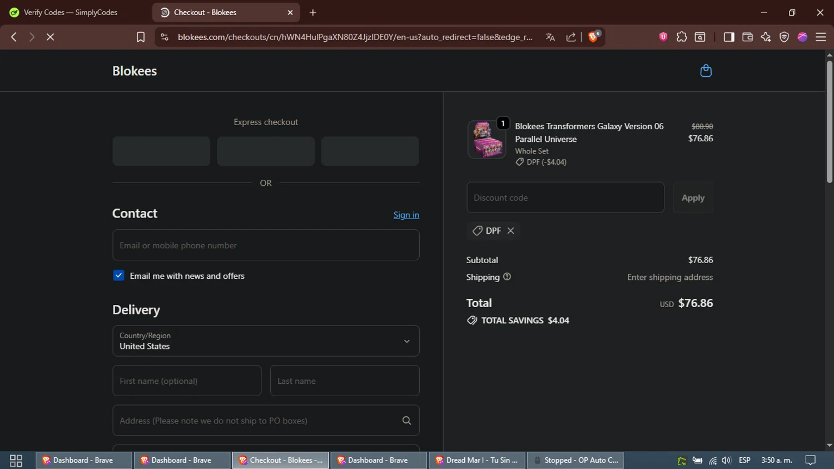Open Brave VPN icon

click(x=784, y=37)
